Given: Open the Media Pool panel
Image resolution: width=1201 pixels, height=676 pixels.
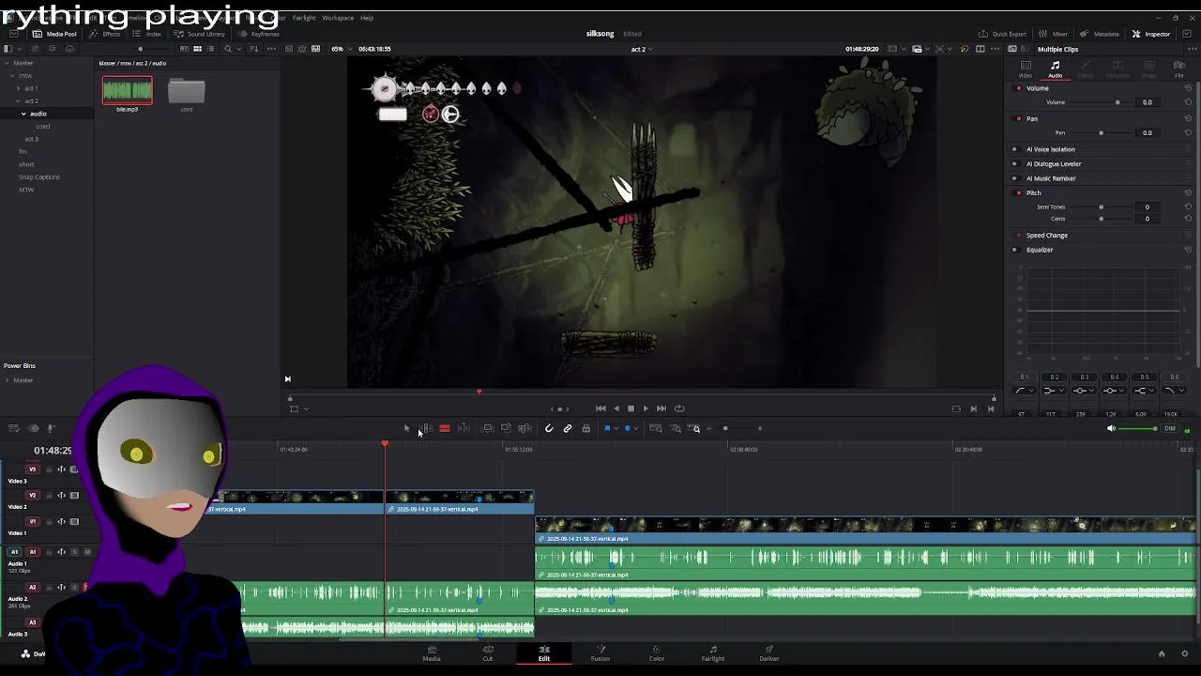Looking at the screenshot, I should [x=55, y=34].
